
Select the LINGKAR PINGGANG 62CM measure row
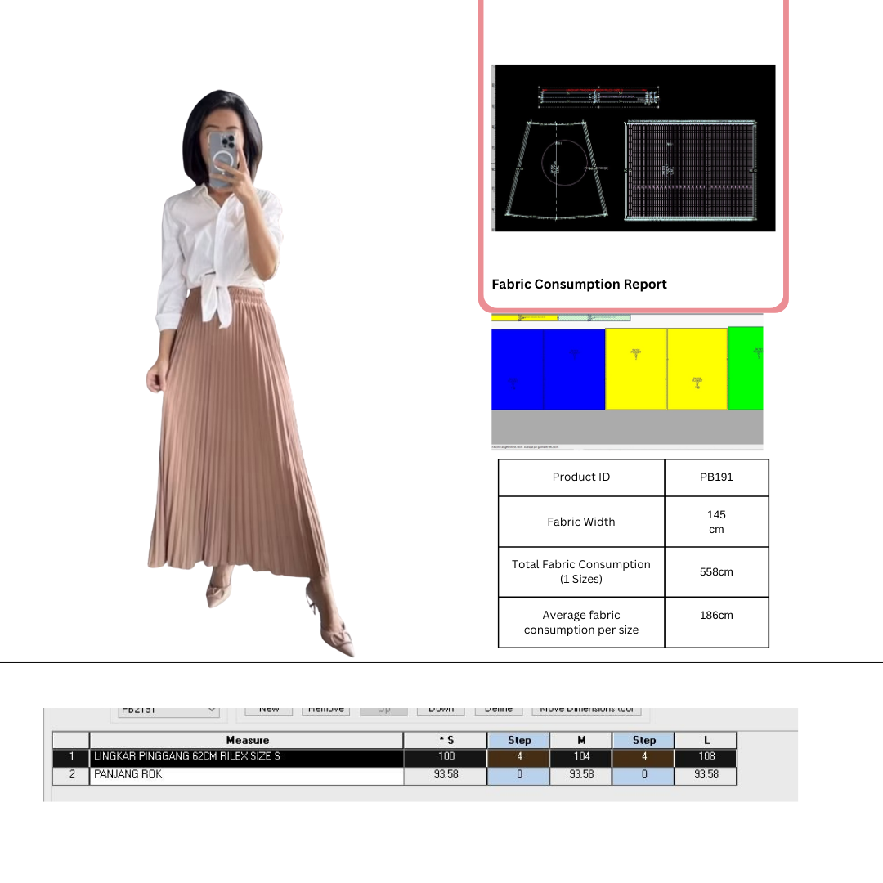pyautogui.click(x=246, y=757)
